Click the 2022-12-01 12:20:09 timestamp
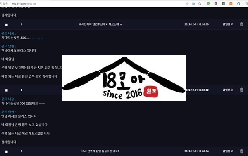 (196, 24)
